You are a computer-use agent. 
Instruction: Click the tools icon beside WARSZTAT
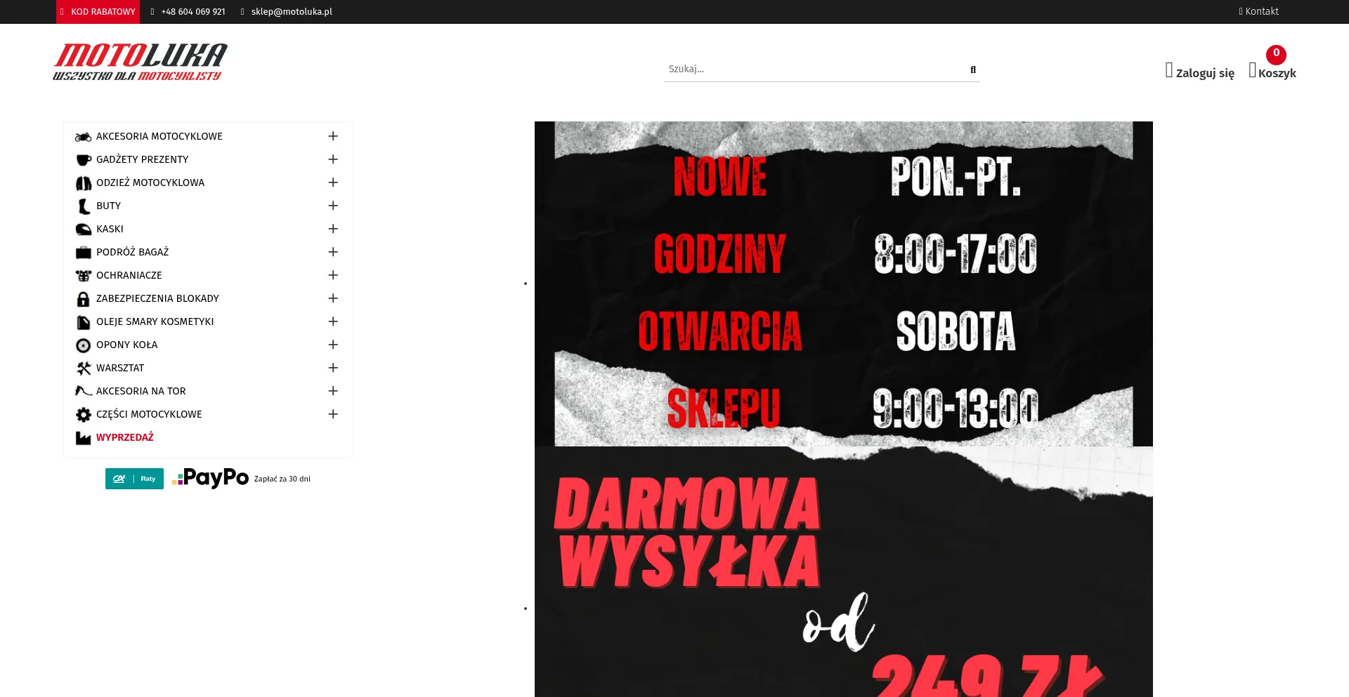click(x=83, y=369)
